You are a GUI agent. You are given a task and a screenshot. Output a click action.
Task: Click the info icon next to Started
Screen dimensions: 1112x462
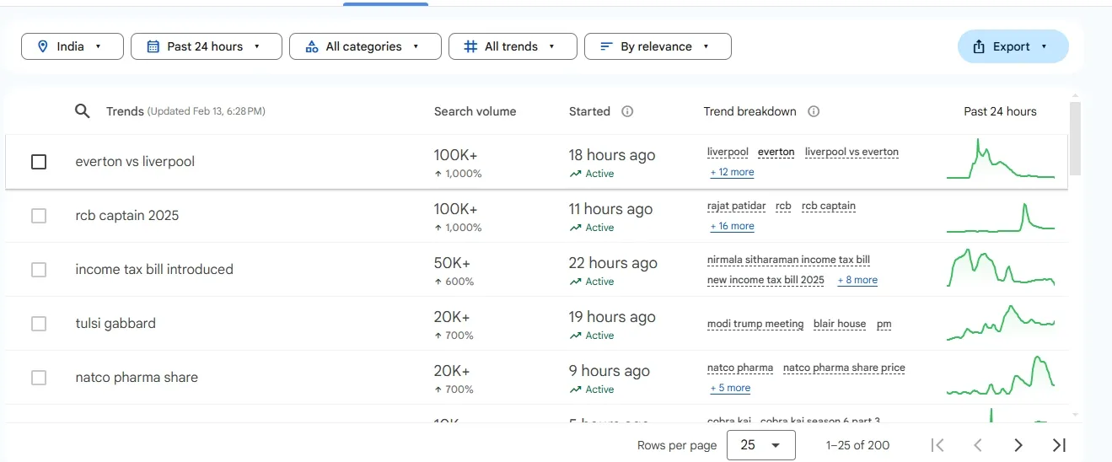pyautogui.click(x=627, y=111)
